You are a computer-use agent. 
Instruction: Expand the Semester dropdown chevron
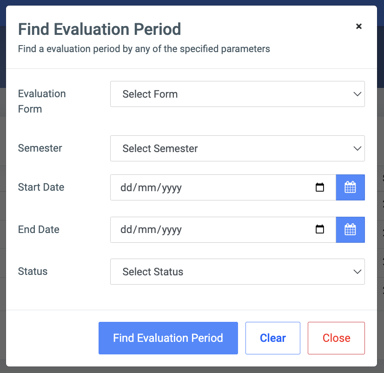pyautogui.click(x=357, y=148)
